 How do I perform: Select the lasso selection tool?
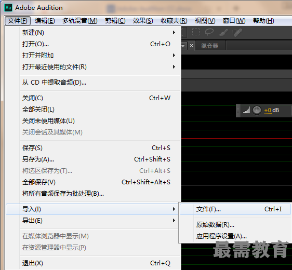pyautogui.click(x=209, y=32)
